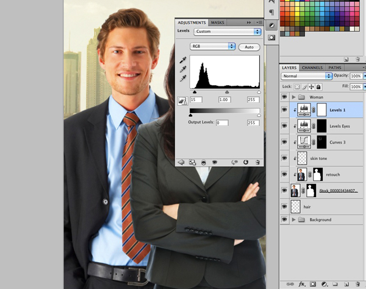
Task: Reset adjustment to defaults icon
Action: 246,162
